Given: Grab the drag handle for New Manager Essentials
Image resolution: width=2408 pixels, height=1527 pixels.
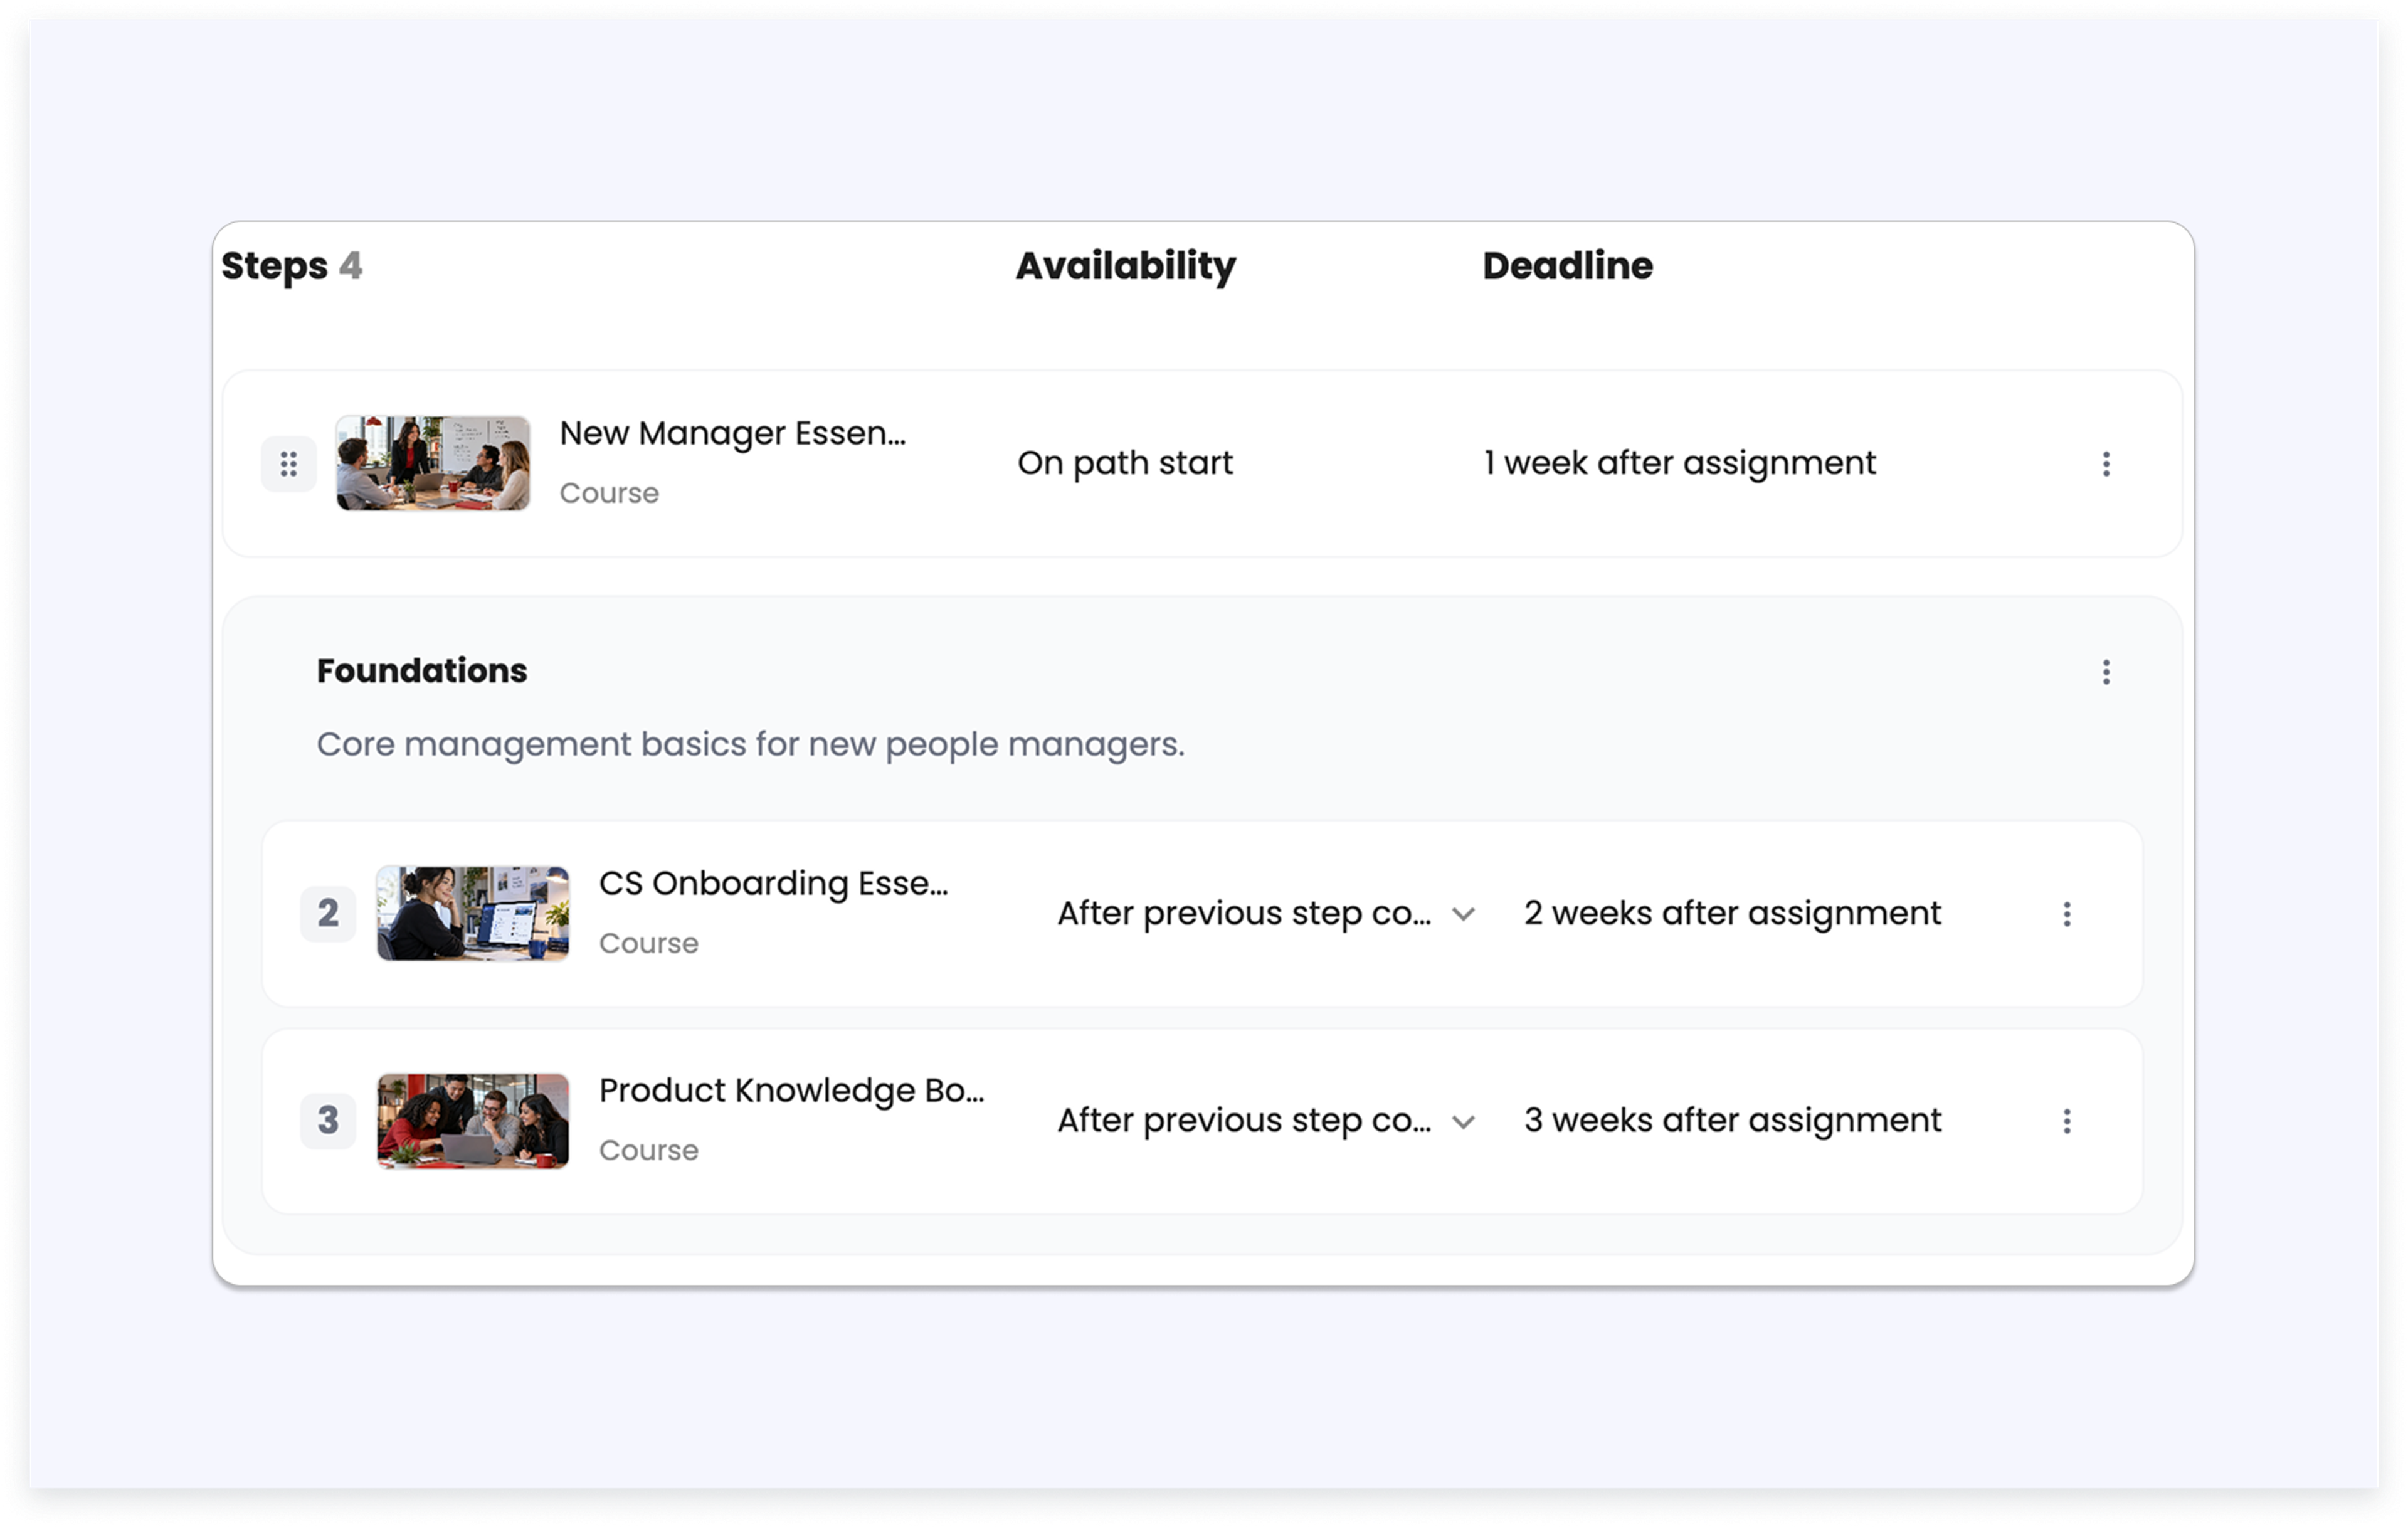Looking at the screenshot, I should 289,464.
